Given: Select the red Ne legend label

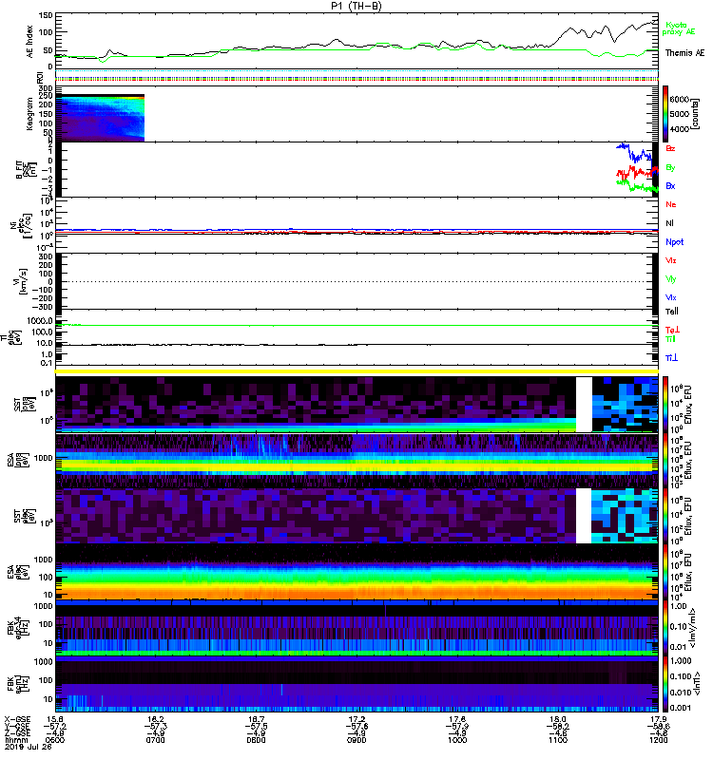Looking at the screenshot, I should (x=671, y=204).
